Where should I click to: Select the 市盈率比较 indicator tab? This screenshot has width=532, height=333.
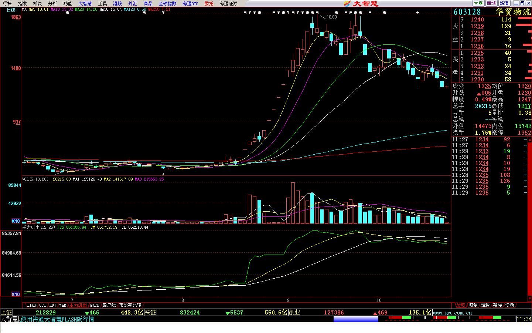coord(130,305)
